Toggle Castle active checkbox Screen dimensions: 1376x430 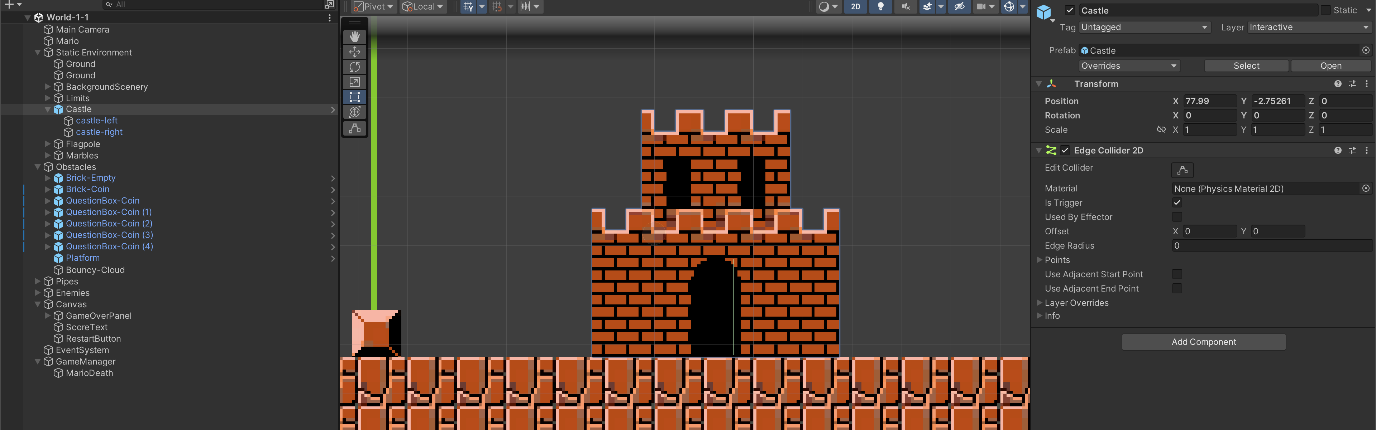pyautogui.click(x=1069, y=10)
